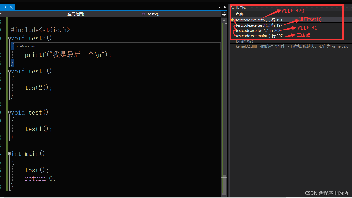Screen dimensions: 352x198
Task: Select the testcode.exe!test1(...) 行 197 frame
Action: [x=259, y=25]
